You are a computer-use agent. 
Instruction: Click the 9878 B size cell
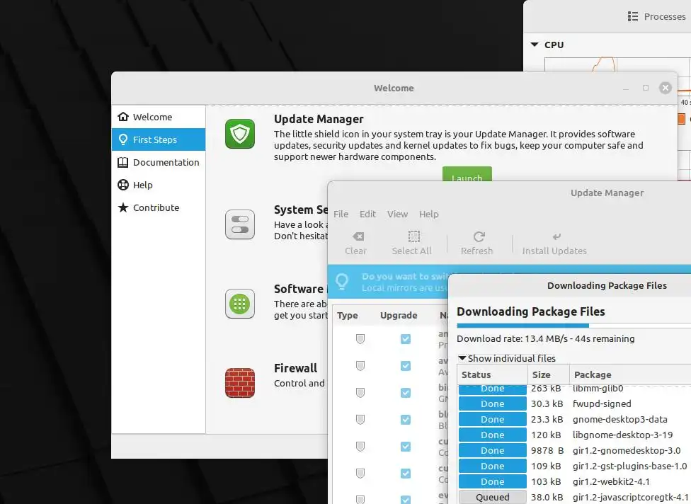pyautogui.click(x=547, y=450)
